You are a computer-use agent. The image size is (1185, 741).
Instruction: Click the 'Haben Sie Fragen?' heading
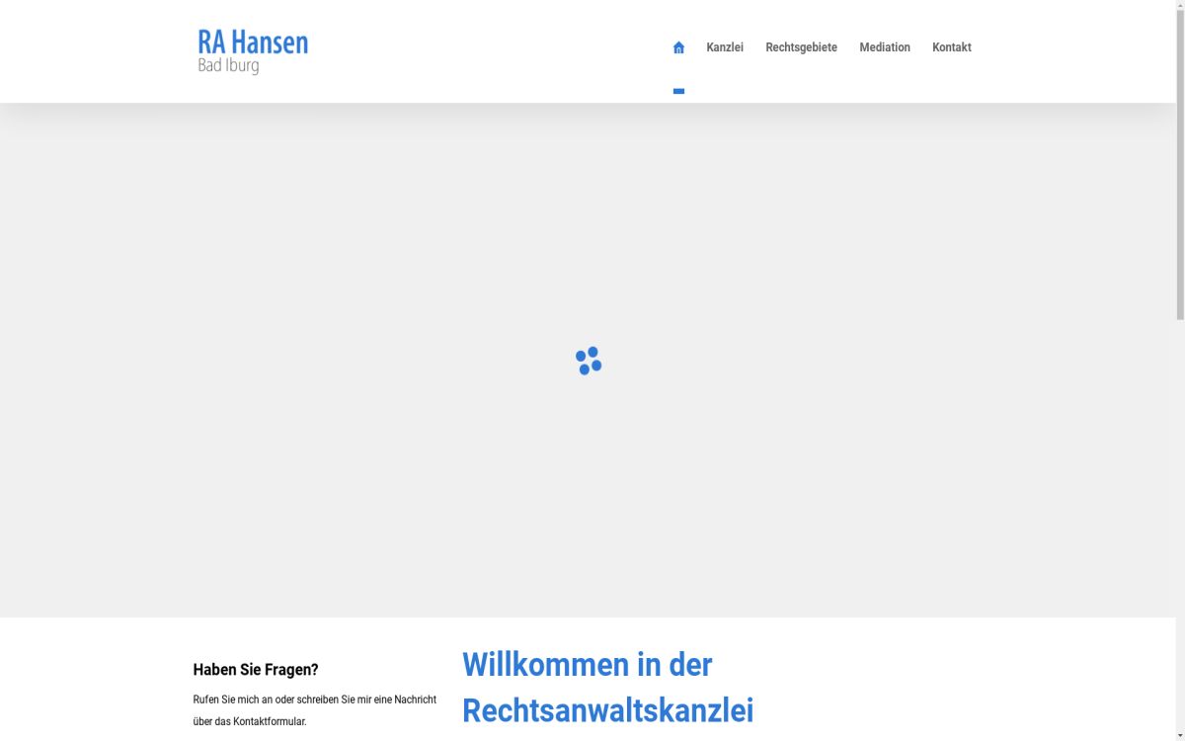tap(256, 669)
